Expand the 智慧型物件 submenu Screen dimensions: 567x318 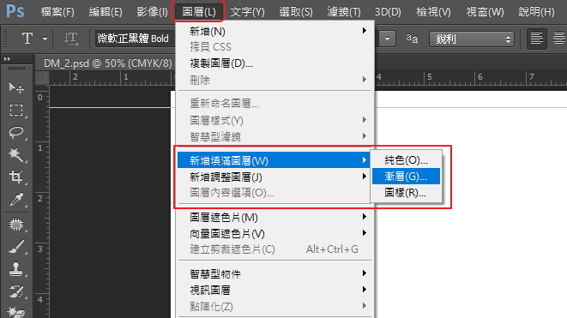pos(365,273)
